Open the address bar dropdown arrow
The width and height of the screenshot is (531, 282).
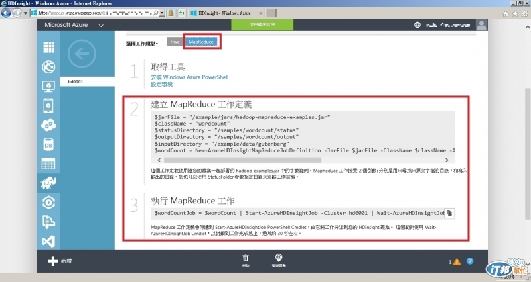[x=162, y=13]
